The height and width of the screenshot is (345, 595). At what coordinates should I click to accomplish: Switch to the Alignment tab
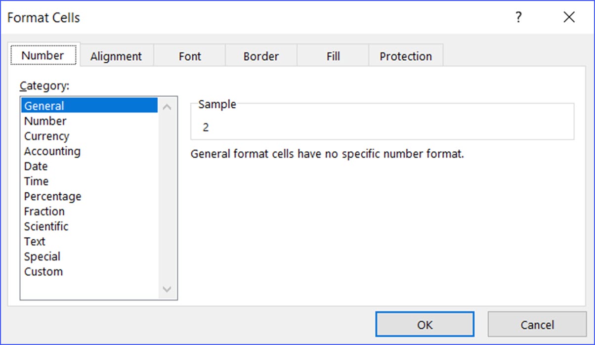pos(116,56)
